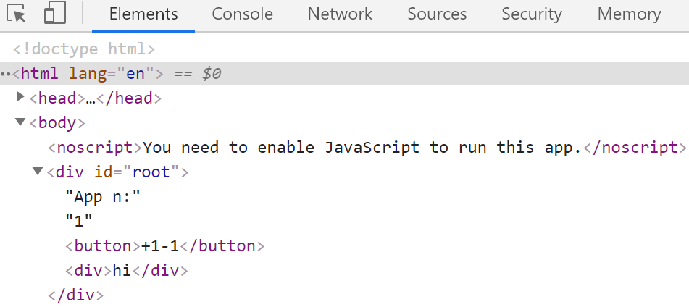Open the Elements tab
This screenshot has height=307, width=689.
click(x=143, y=14)
